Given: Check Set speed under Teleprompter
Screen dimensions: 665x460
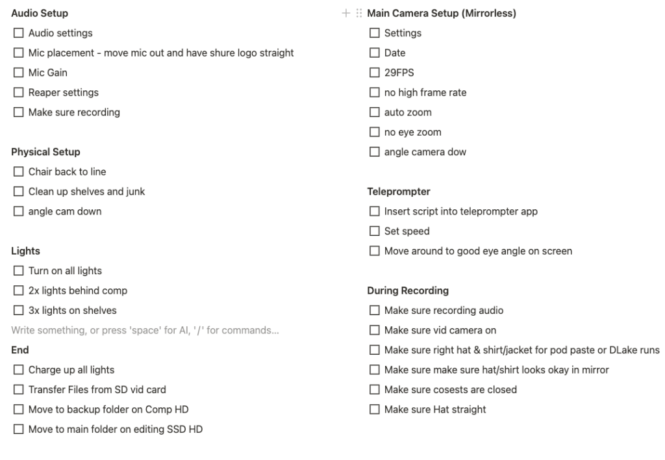Looking at the screenshot, I should tap(375, 231).
